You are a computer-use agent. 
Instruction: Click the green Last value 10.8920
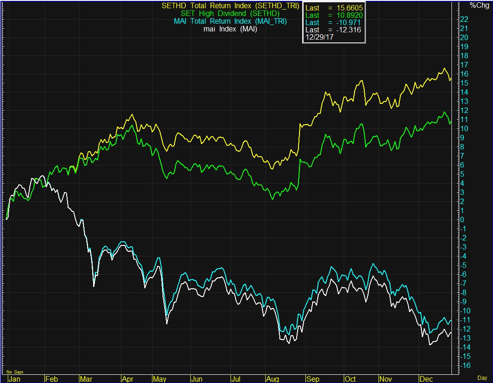[x=349, y=15]
